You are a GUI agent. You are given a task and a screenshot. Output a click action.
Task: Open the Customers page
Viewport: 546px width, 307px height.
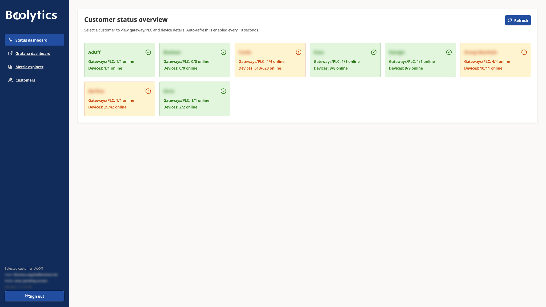(x=34, y=80)
